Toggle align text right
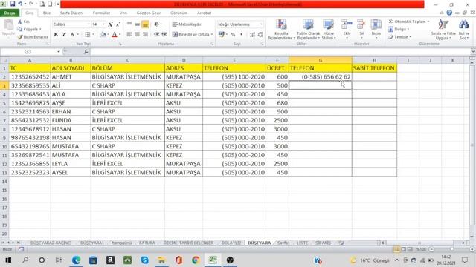This screenshot has width=476, height=267. tap(146, 35)
